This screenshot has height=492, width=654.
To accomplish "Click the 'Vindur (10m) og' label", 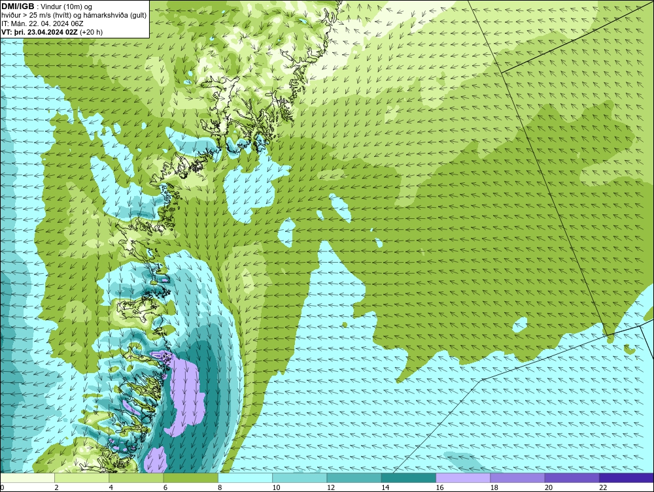I will coord(67,7).
